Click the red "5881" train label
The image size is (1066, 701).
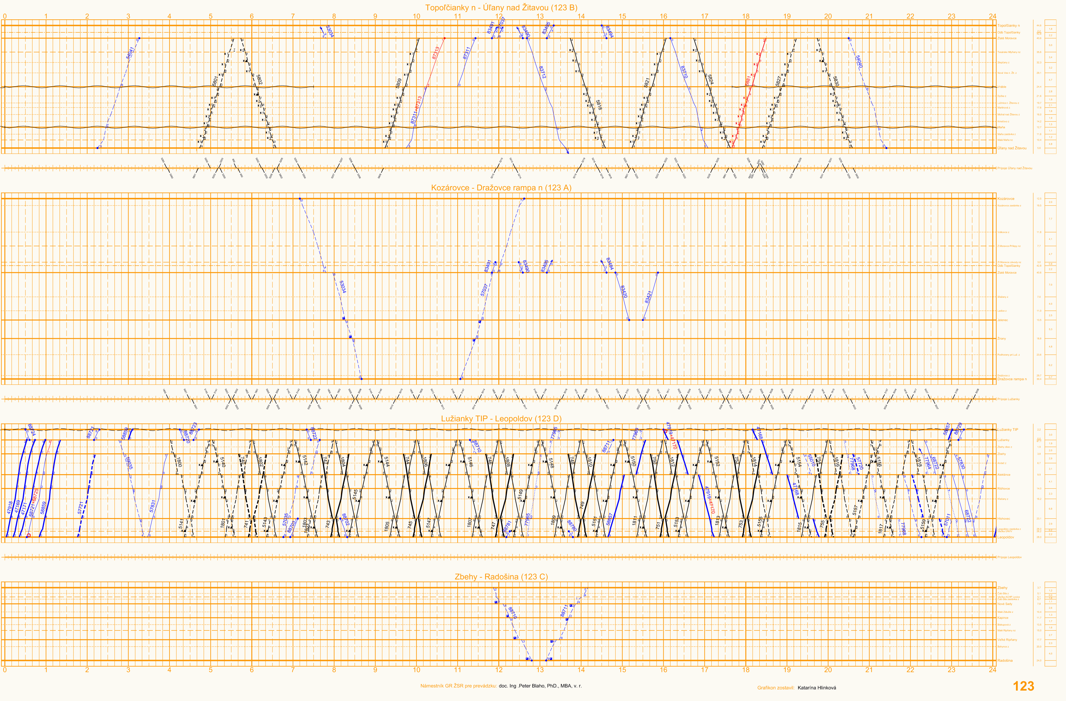[748, 81]
